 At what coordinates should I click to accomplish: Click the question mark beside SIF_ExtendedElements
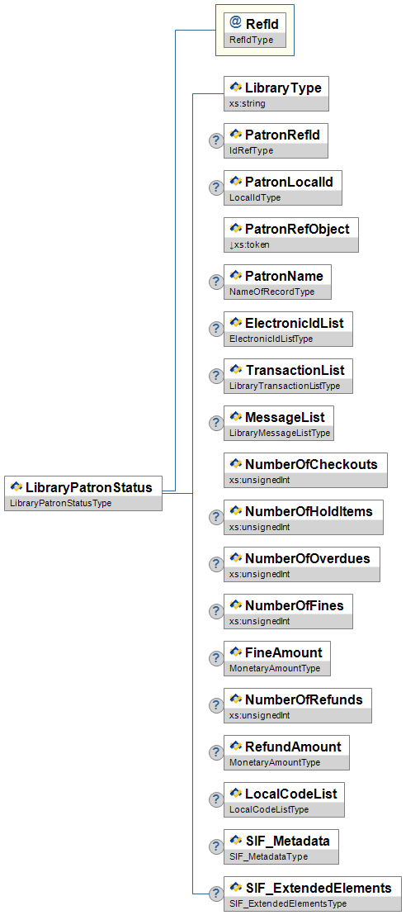click(x=216, y=894)
